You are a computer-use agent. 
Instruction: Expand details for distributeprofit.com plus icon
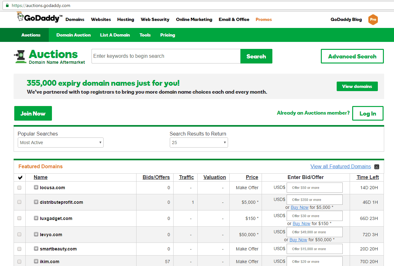[36, 202]
